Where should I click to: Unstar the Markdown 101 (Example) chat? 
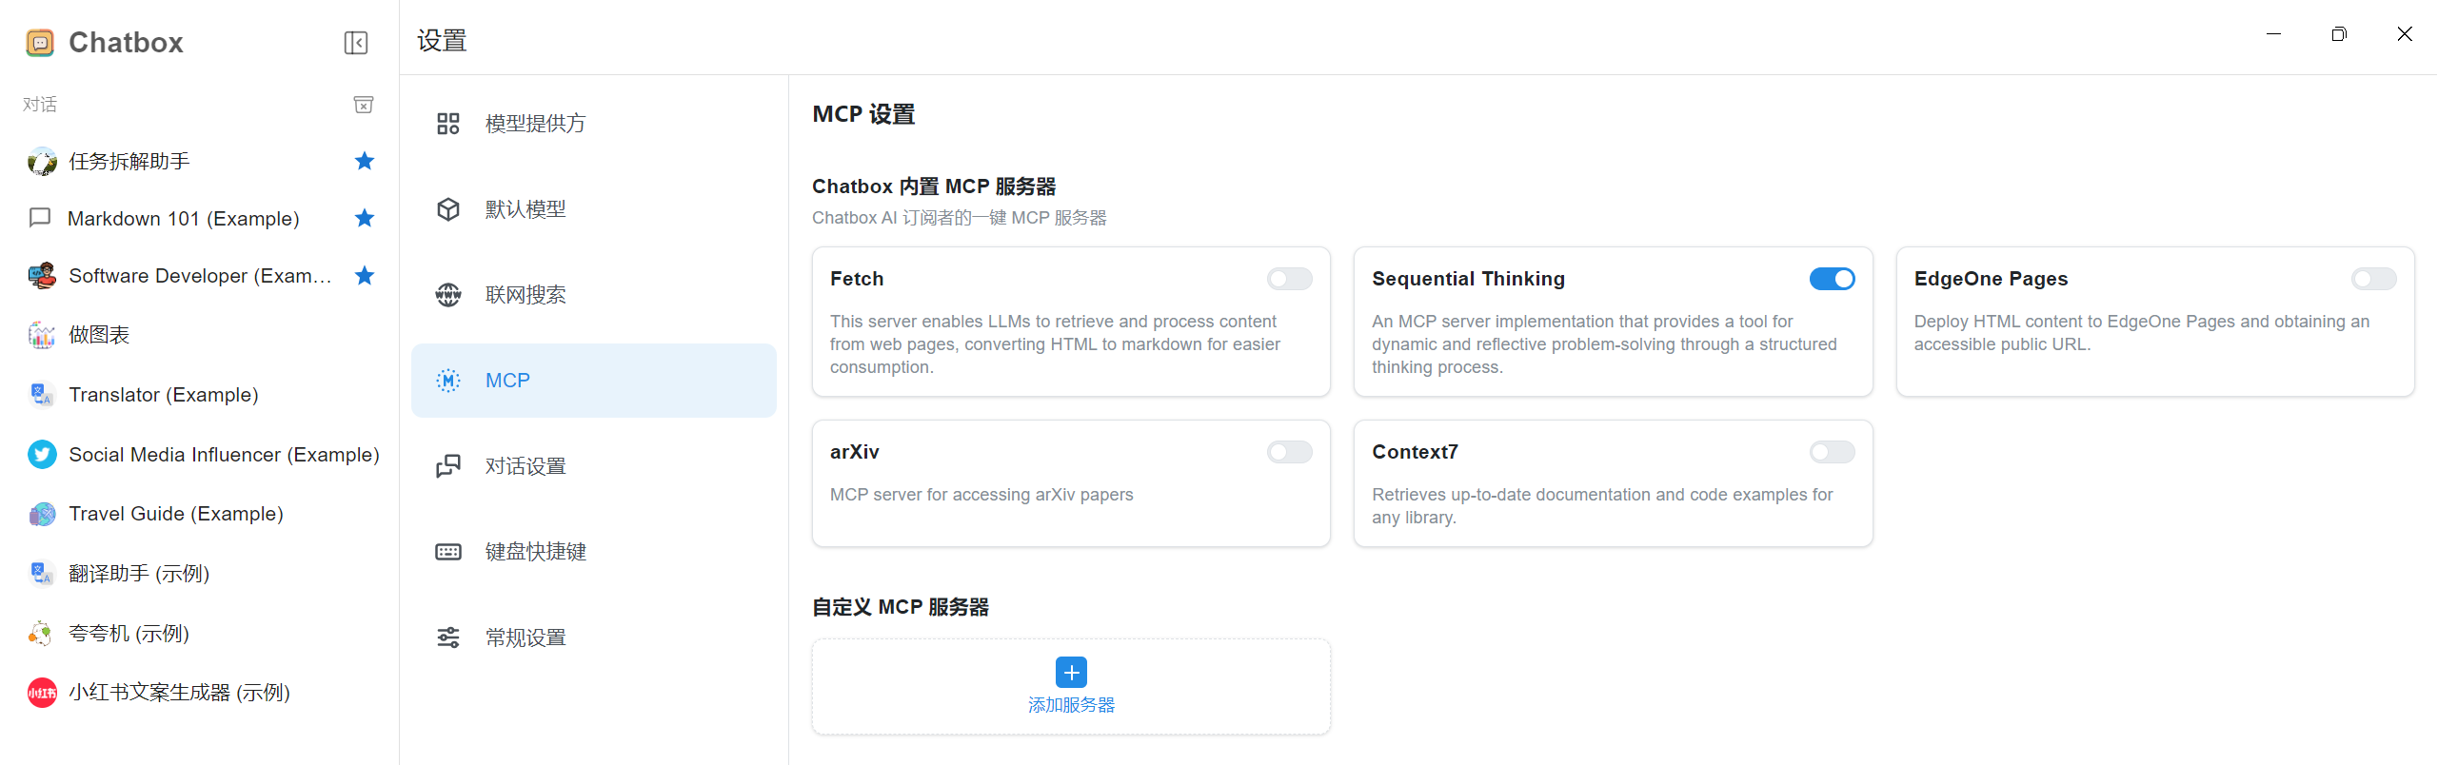point(365,218)
